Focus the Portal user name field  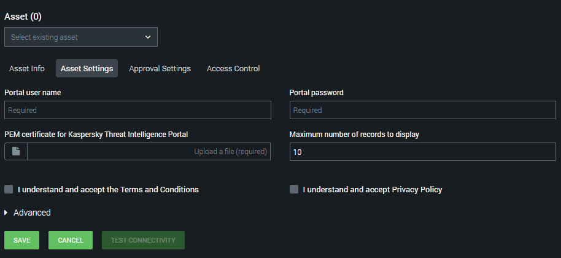(x=137, y=110)
